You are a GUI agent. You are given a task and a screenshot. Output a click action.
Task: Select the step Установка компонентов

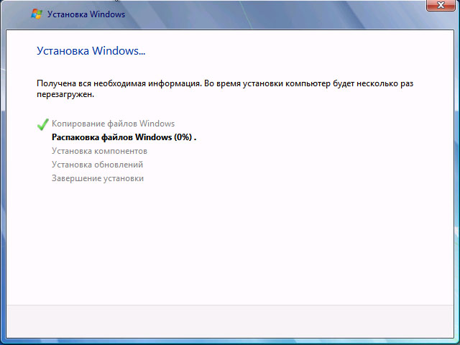pyautogui.click(x=99, y=151)
